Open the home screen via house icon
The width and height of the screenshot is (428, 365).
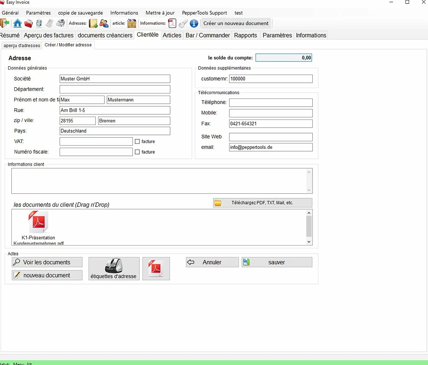point(18,24)
